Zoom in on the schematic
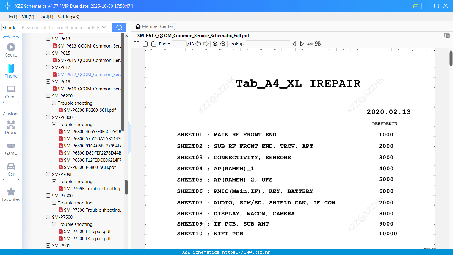The height and width of the screenshot is (255, 453). pos(215,44)
